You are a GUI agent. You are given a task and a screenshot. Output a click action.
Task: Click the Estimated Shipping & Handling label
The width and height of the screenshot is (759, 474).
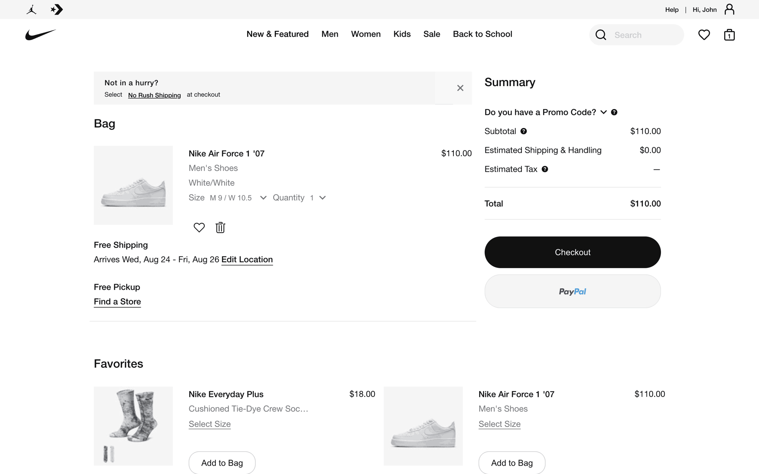(543, 150)
